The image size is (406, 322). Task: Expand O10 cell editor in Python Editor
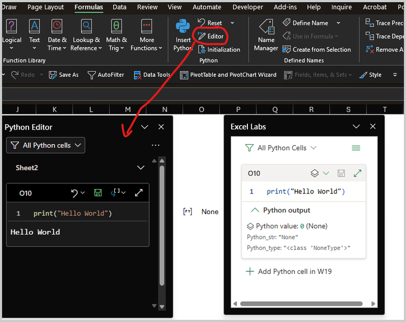tap(139, 192)
